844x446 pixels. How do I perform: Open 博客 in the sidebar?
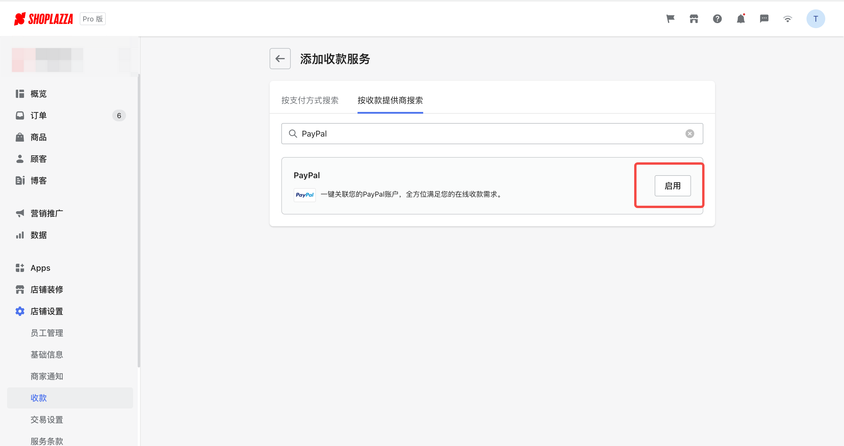(x=70, y=181)
